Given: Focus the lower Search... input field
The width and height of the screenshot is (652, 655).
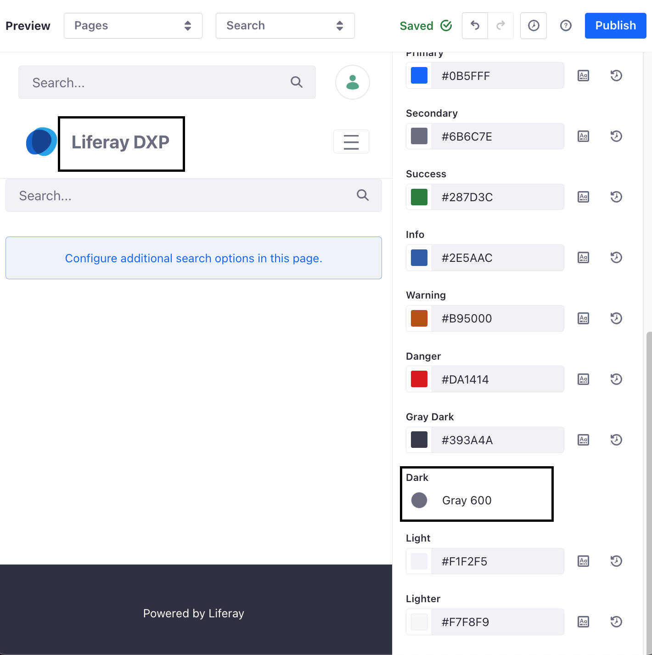Looking at the screenshot, I should [x=194, y=196].
